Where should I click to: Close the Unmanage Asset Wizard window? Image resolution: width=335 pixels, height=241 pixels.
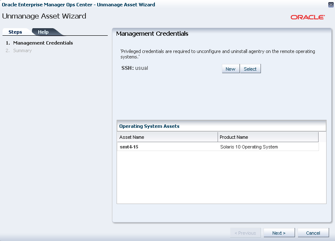331,5
